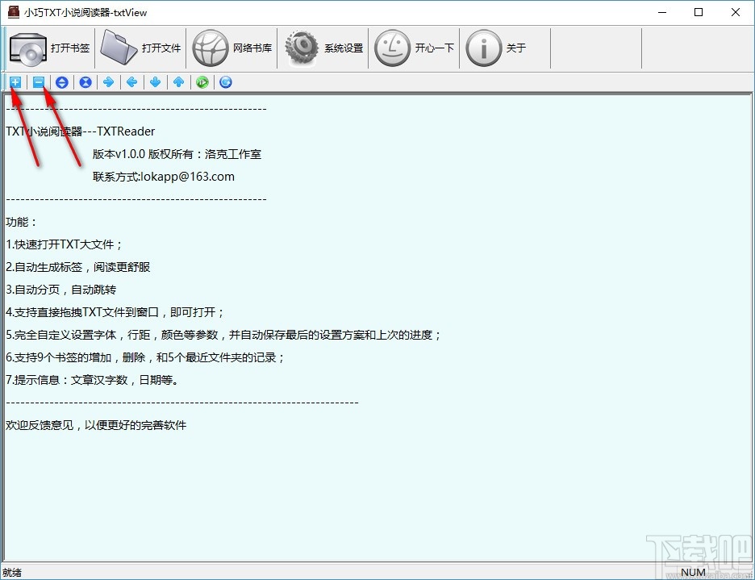Click the blue left arrow icon
This screenshot has height=580, width=755.
132,82
